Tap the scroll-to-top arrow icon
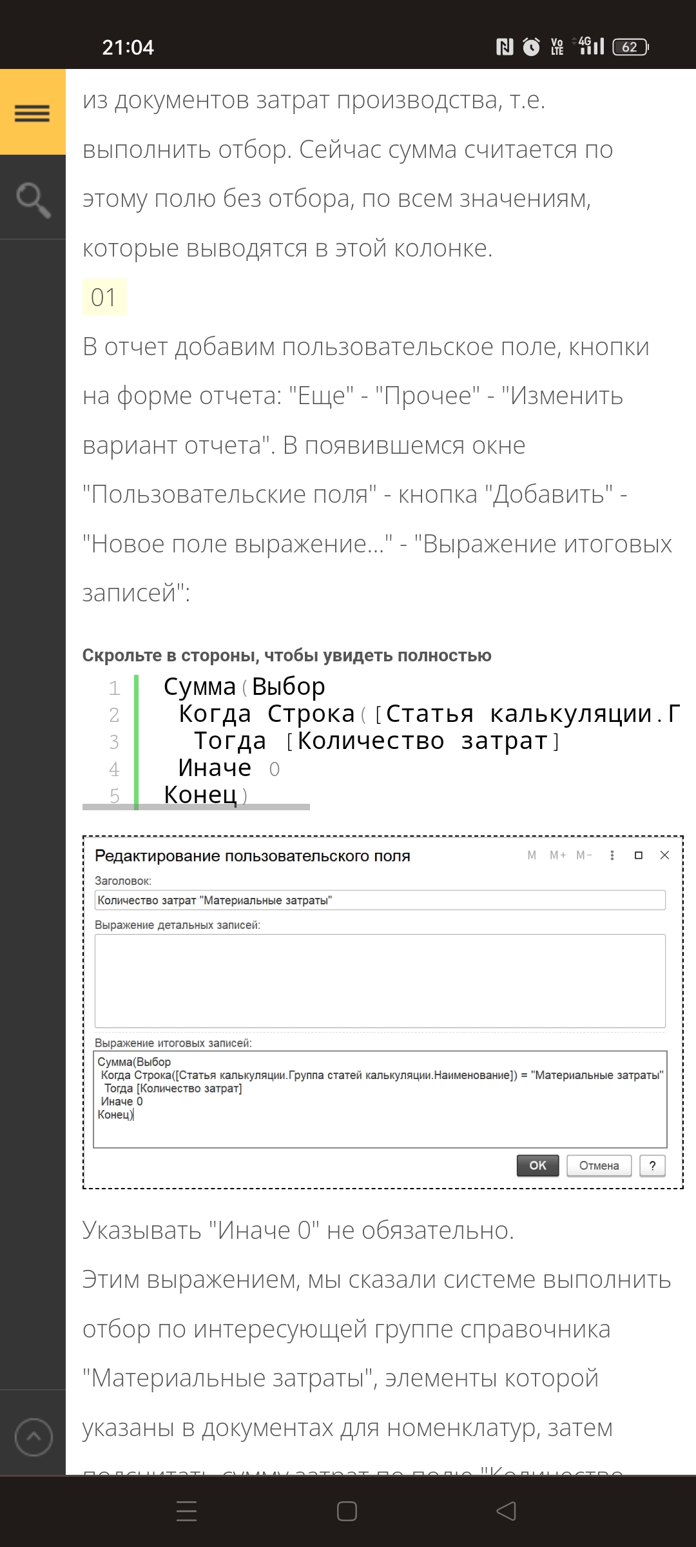The image size is (696, 1547). click(x=33, y=1437)
